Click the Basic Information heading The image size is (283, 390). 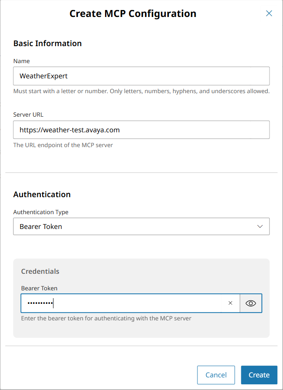[47, 43]
